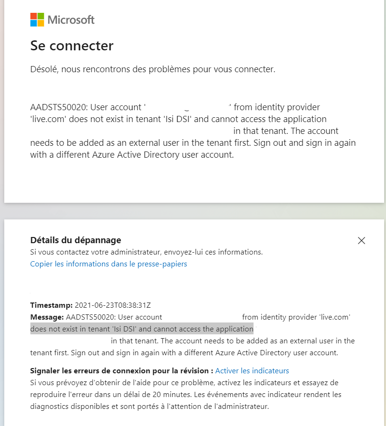The height and width of the screenshot is (426, 386).
Task: Select the timestamp value 2021-06-23T08:38:31Z
Action: pyautogui.click(x=113, y=305)
